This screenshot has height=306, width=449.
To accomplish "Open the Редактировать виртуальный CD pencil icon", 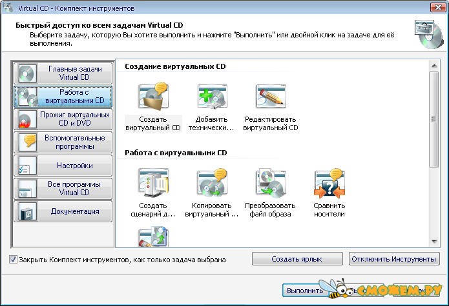I will click(x=271, y=96).
